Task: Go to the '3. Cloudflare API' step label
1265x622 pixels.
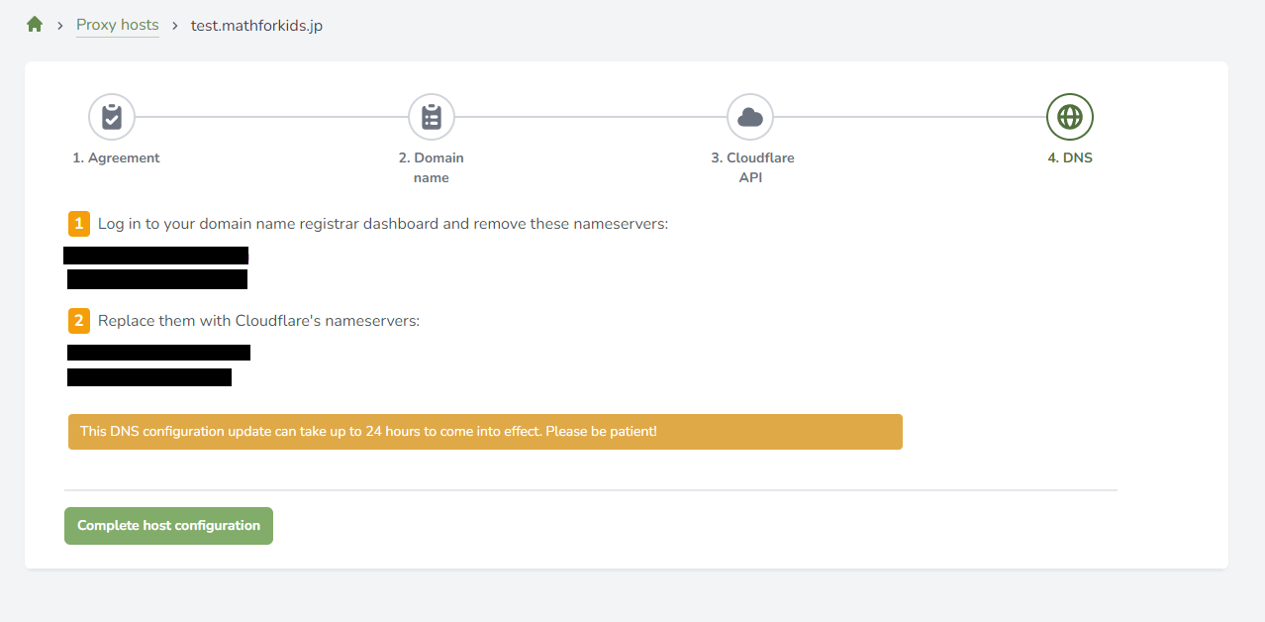Action: [752, 167]
